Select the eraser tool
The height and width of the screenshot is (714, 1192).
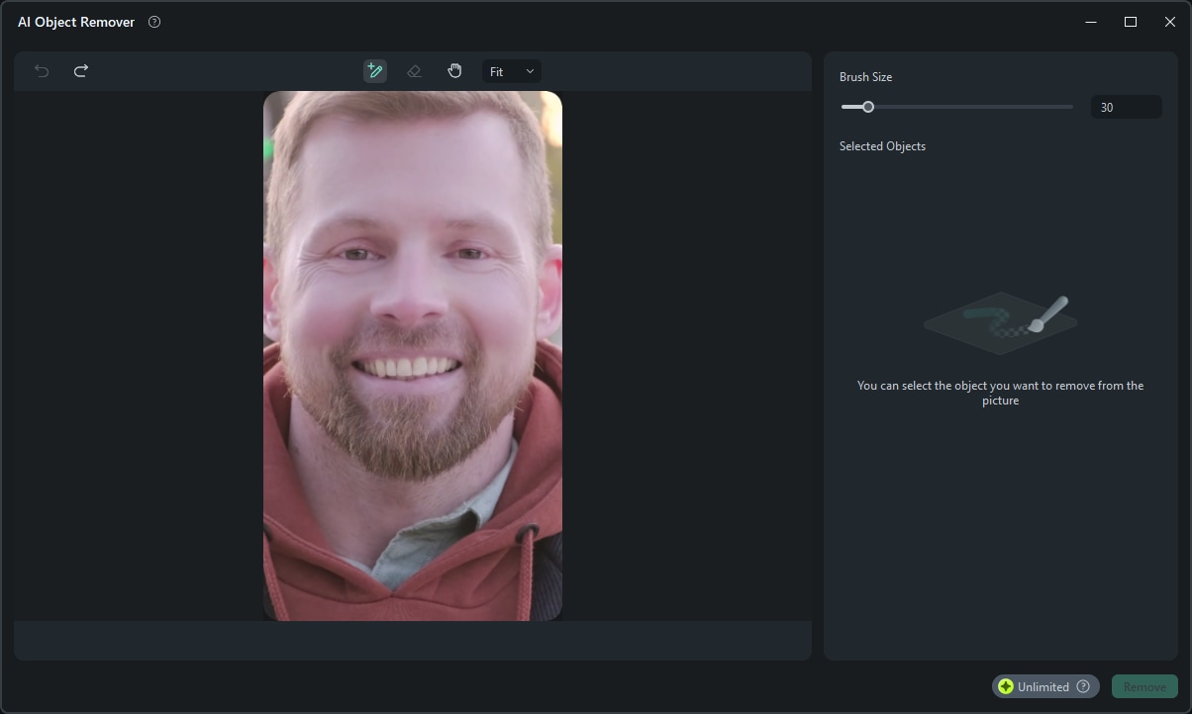coord(414,71)
